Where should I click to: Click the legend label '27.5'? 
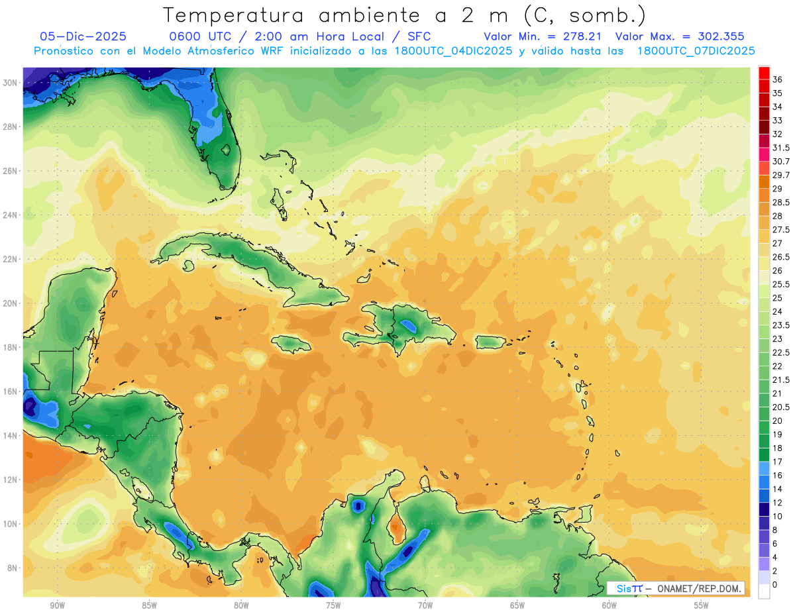coord(781,230)
